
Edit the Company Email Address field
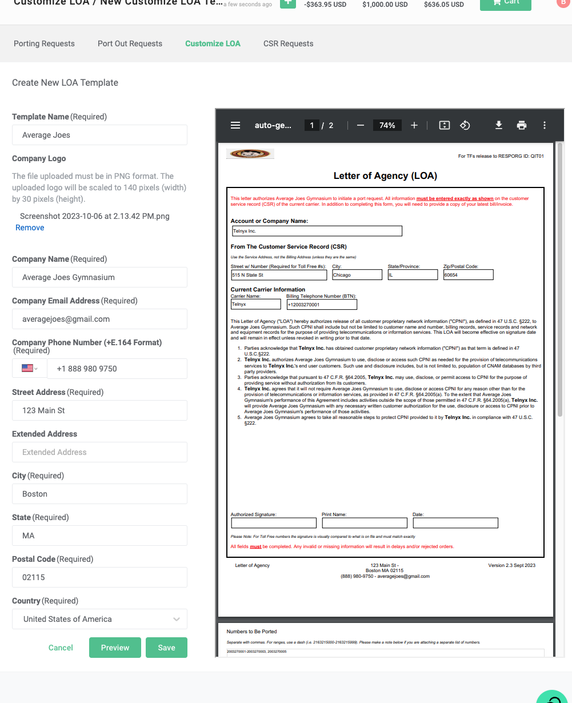point(99,319)
